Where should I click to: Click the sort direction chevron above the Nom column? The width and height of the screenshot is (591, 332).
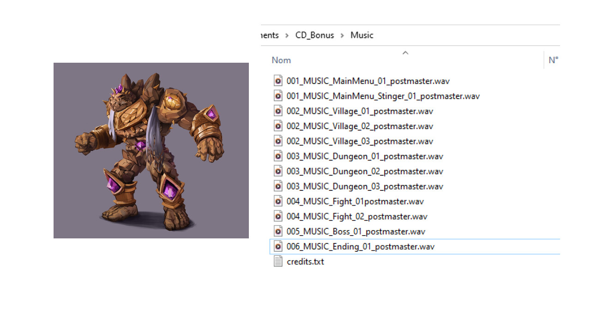[x=405, y=53]
